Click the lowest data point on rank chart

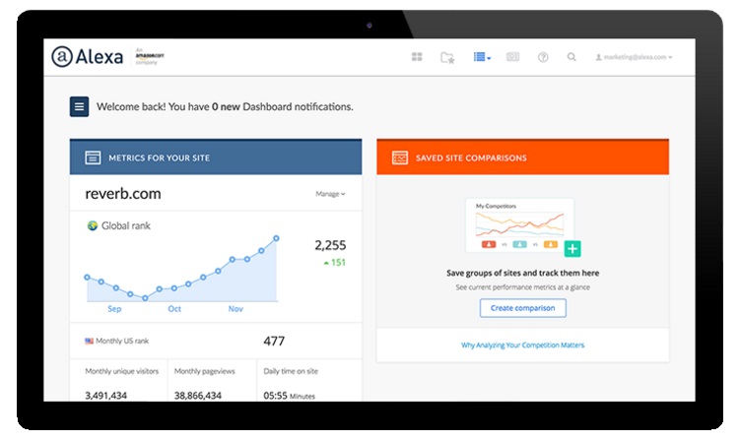[145, 298]
